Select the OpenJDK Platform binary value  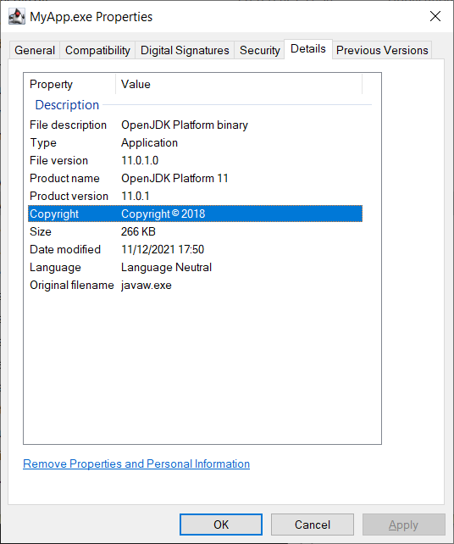pyautogui.click(x=185, y=125)
